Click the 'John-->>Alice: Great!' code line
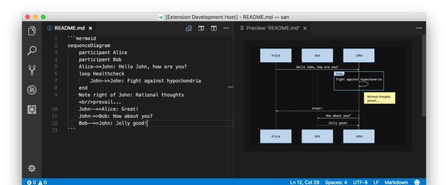The width and height of the screenshot is (448, 185). point(109,109)
